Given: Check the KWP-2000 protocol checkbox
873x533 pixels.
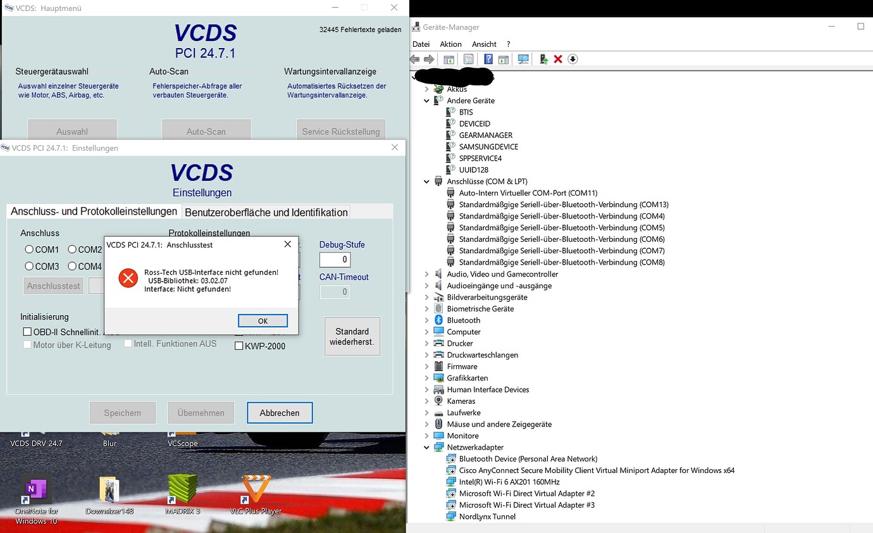Looking at the screenshot, I should [239, 345].
